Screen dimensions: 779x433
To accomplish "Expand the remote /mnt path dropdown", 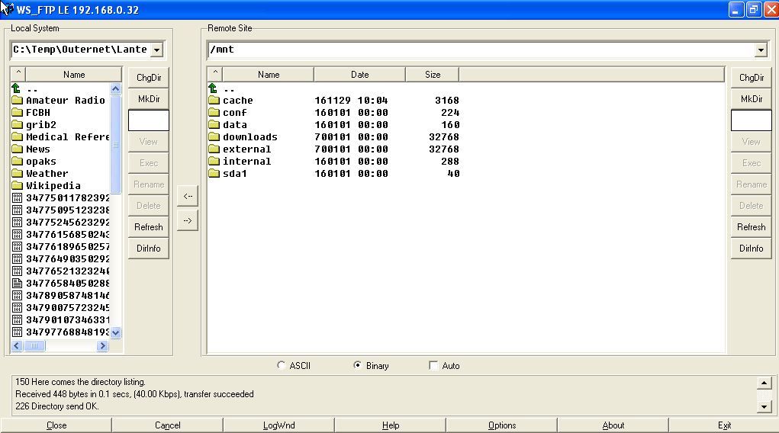I will tap(760, 50).
